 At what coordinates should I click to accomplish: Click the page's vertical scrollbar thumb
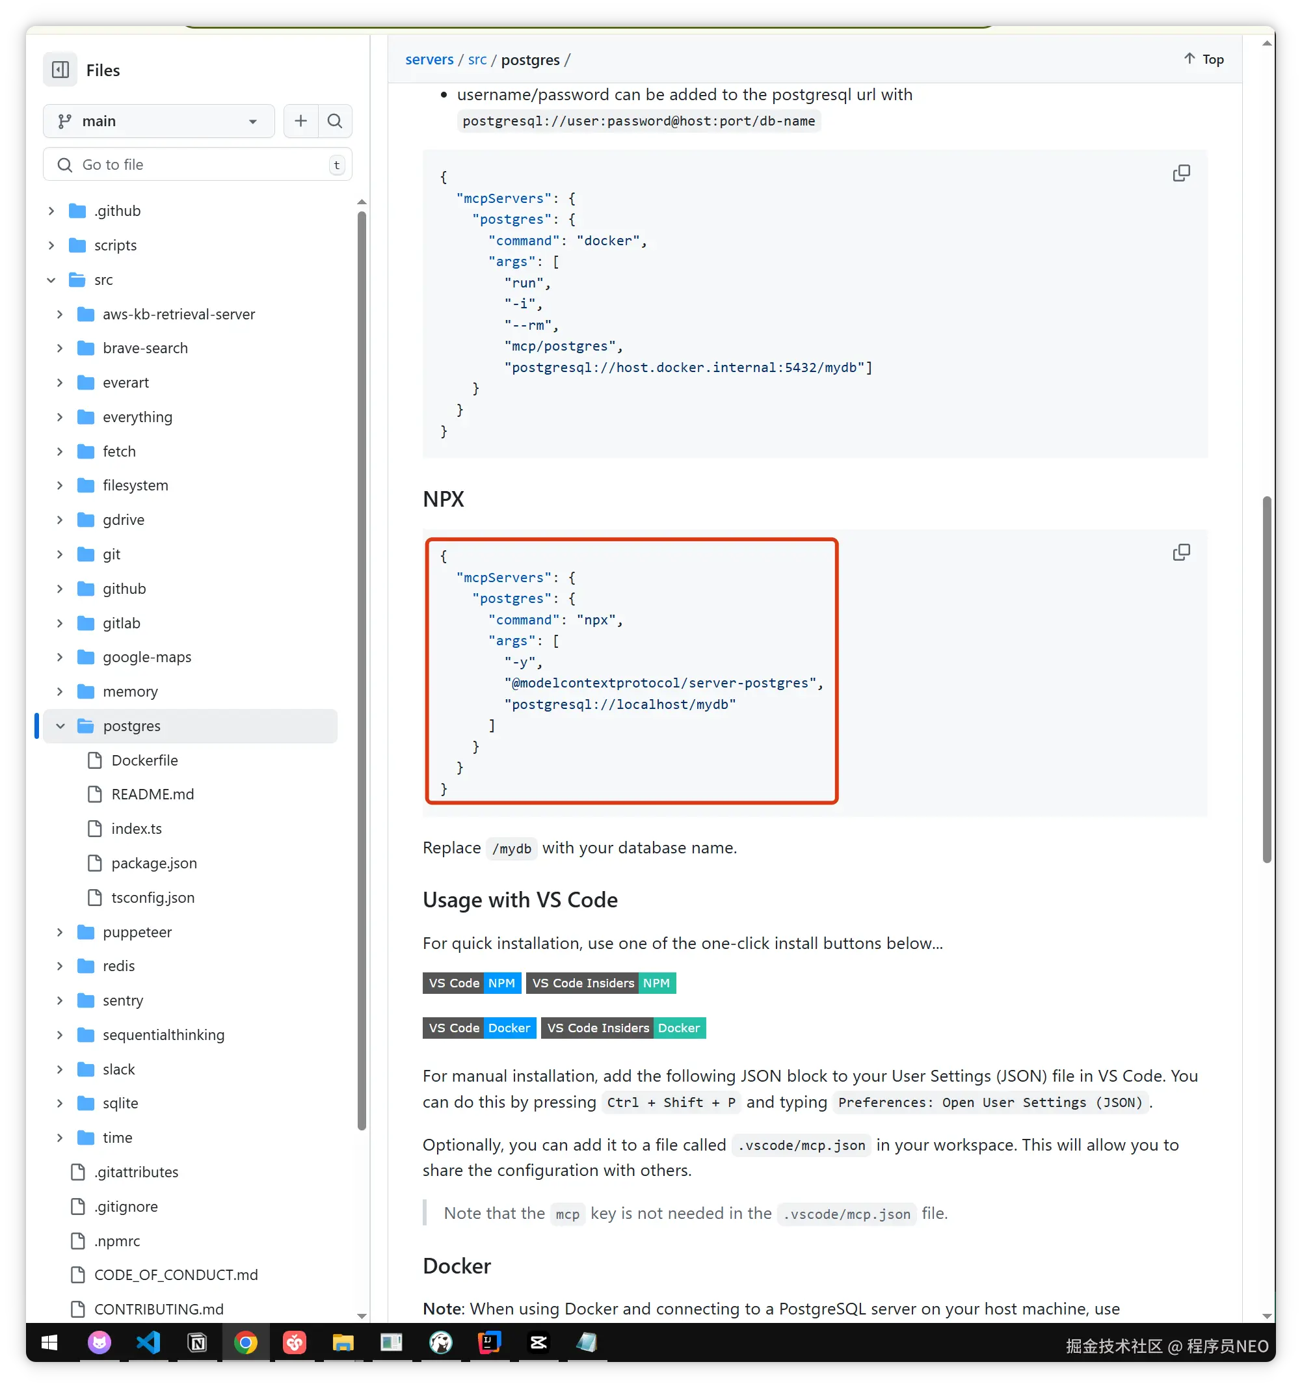1266,677
